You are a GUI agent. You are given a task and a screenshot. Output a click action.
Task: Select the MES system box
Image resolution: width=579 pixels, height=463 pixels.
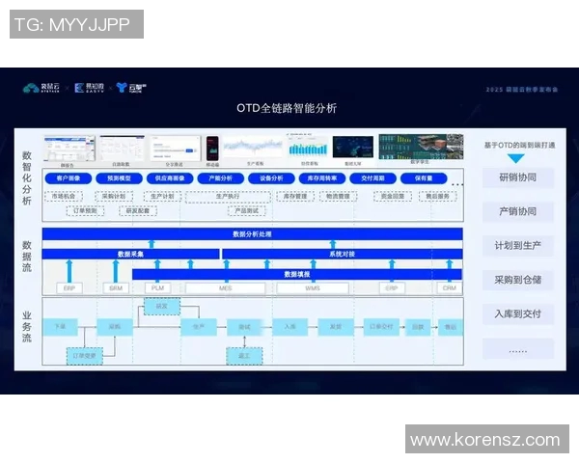pyautogui.click(x=226, y=288)
